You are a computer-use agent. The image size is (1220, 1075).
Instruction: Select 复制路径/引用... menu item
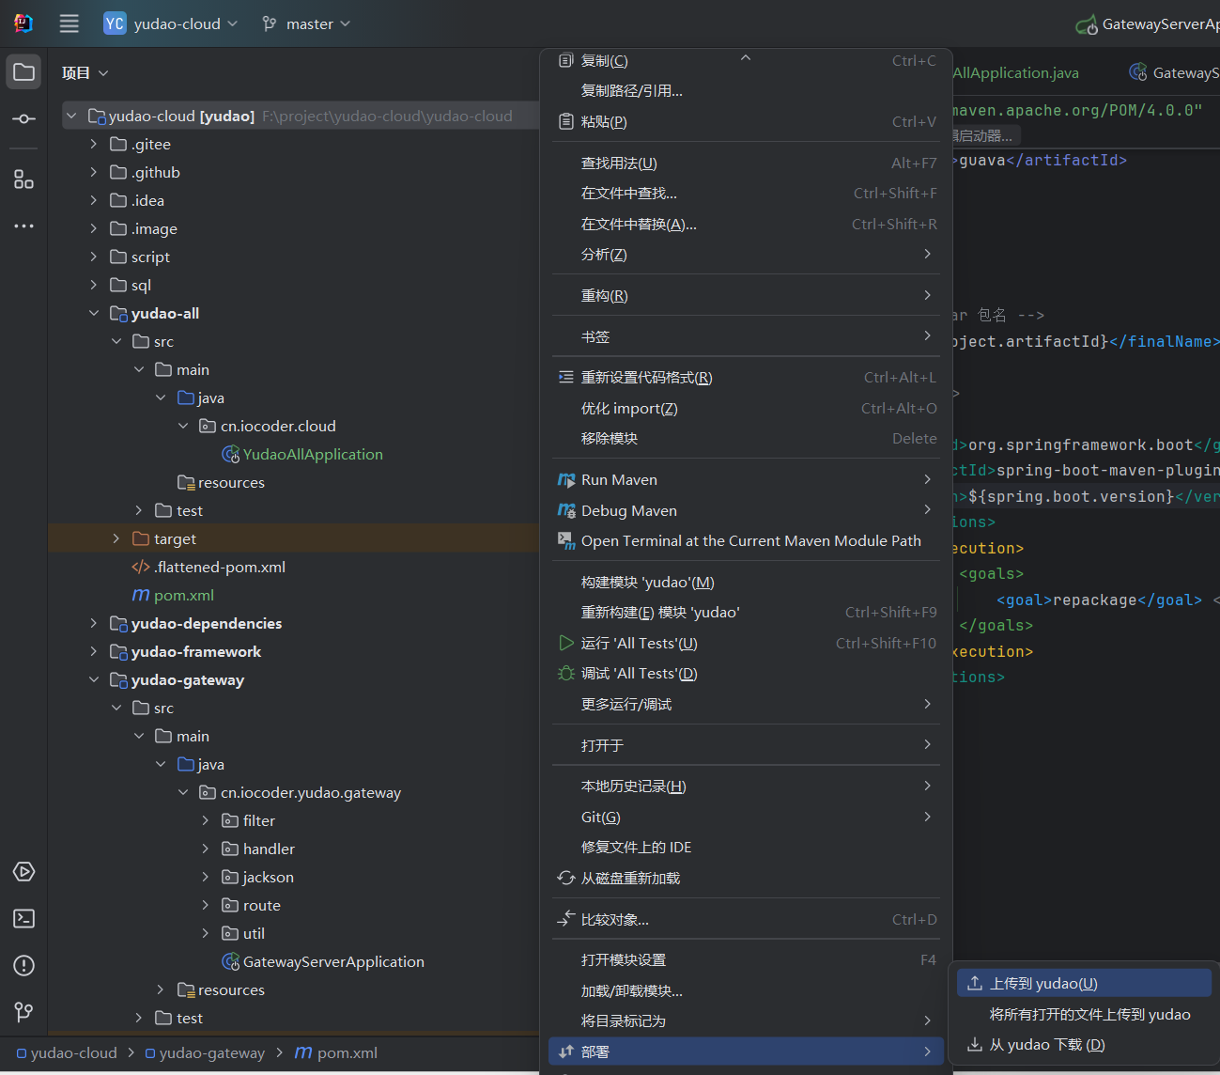tap(747, 91)
